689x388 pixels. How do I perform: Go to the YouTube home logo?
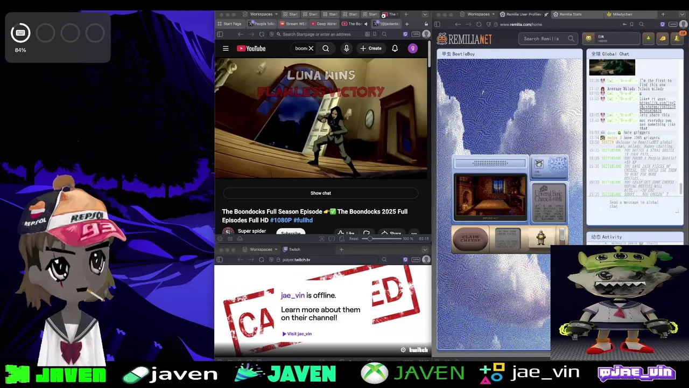coord(251,48)
